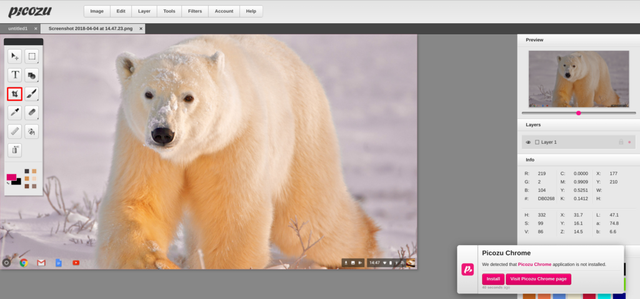Click the pink dot on Layer 1
The width and height of the screenshot is (640, 299).
(629, 142)
